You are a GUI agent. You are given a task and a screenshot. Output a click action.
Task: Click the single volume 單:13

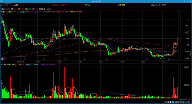pyautogui.click(x=87, y=5)
